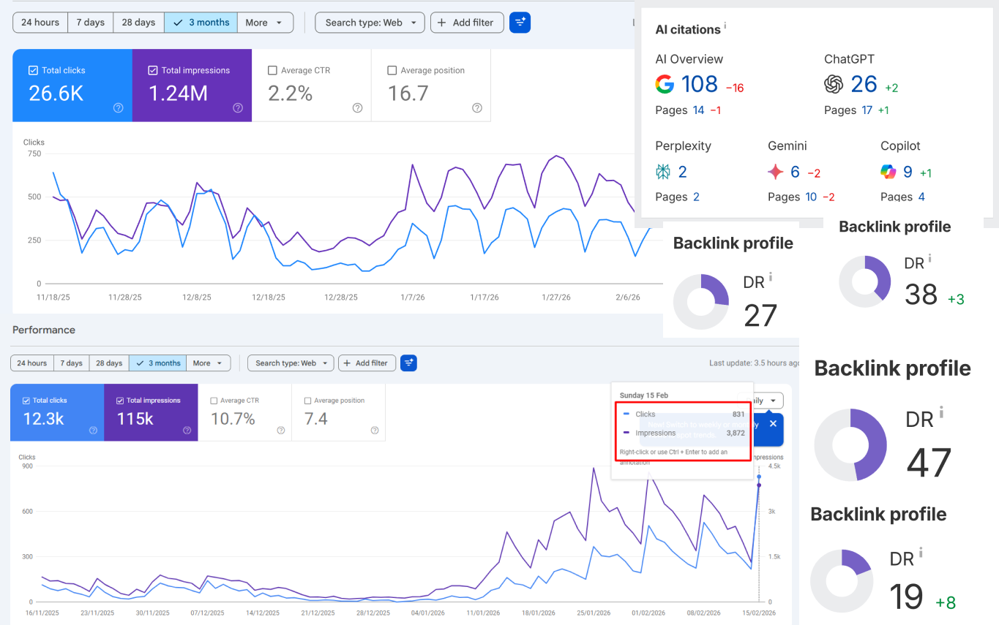Viewport: 999px width, 625px height.
Task: Click the Gemini star icon
Action: (776, 171)
